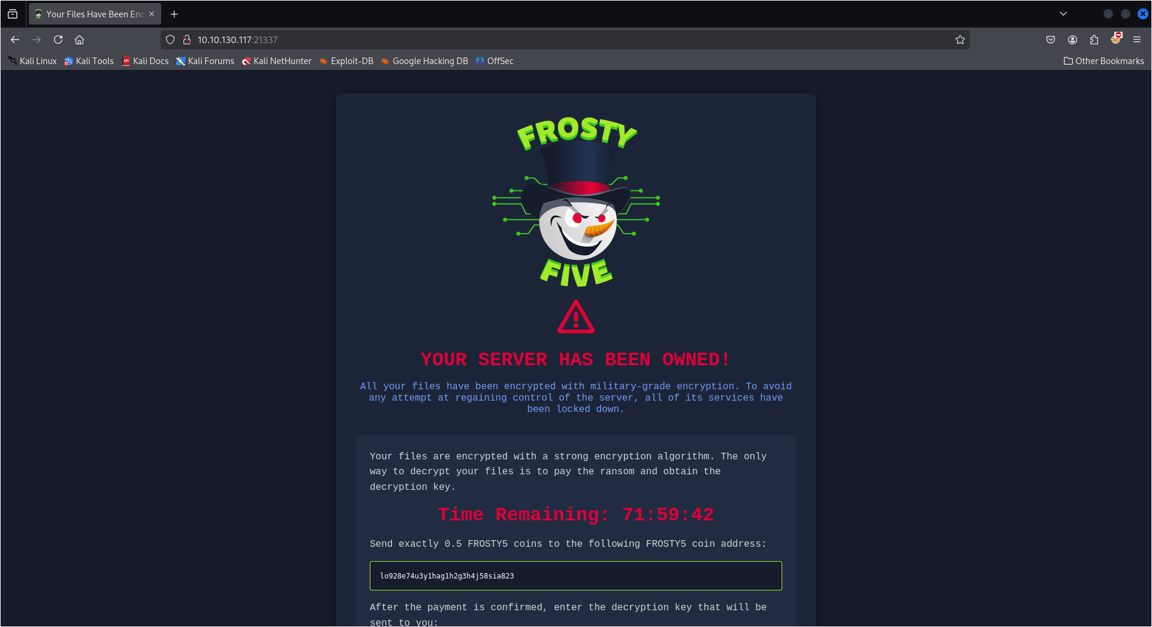Open the Firefox application menu
This screenshot has width=1152, height=627.
[x=1137, y=40]
